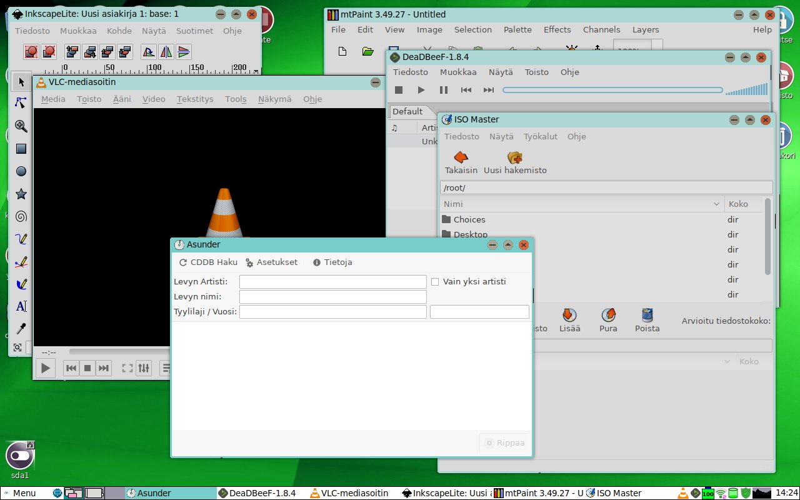Select the text tool in InkscapeLite
The width and height of the screenshot is (800, 500).
(x=21, y=306)
